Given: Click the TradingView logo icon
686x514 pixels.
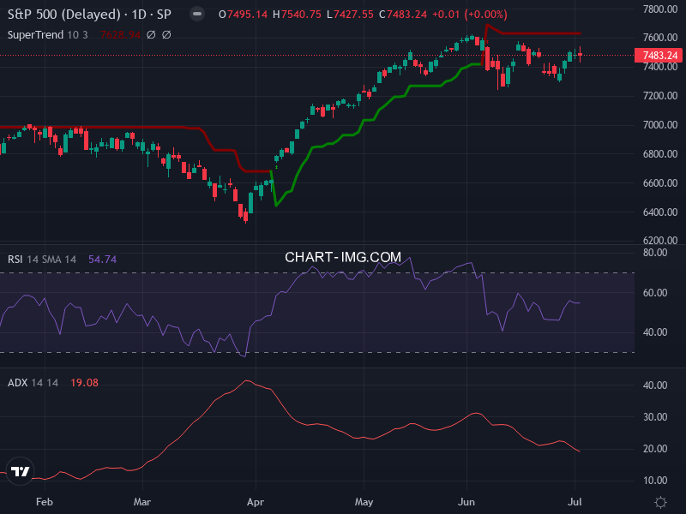Looking at the screenshot, I should 20,471.
